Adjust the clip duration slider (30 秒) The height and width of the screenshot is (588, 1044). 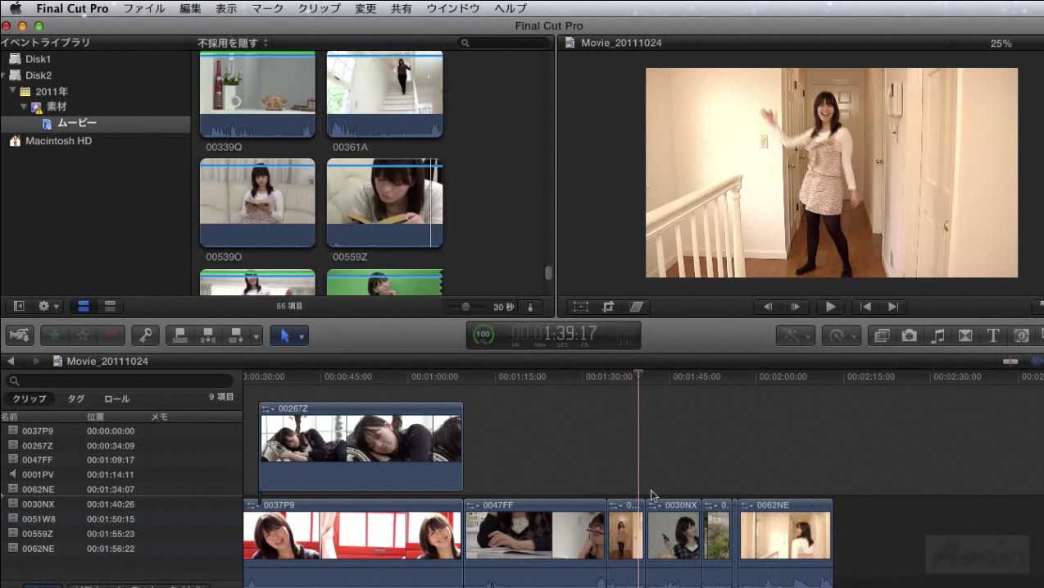(465, 307)
